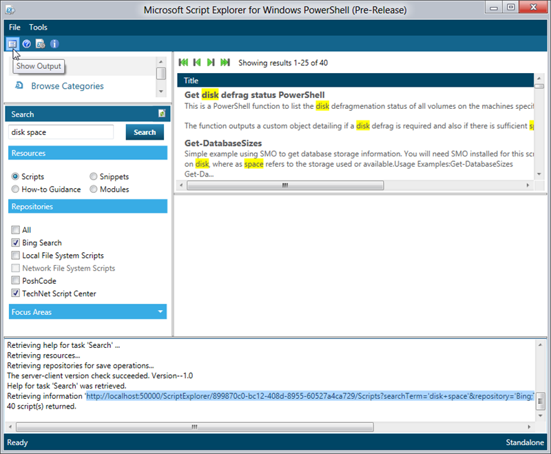
Task: Open the About information icon
Action: (x=54, y=44)
